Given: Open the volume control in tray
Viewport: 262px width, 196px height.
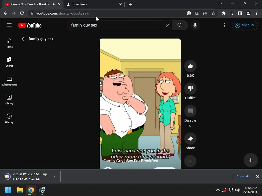Looking at the screenshot, I should 237,190.
